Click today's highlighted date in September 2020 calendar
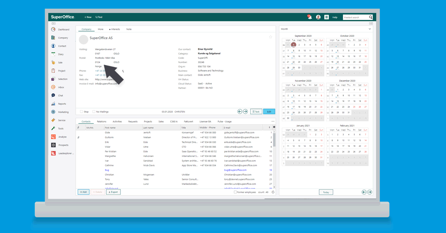This screenshot has width=446, height=233. [x=294, y=44]
